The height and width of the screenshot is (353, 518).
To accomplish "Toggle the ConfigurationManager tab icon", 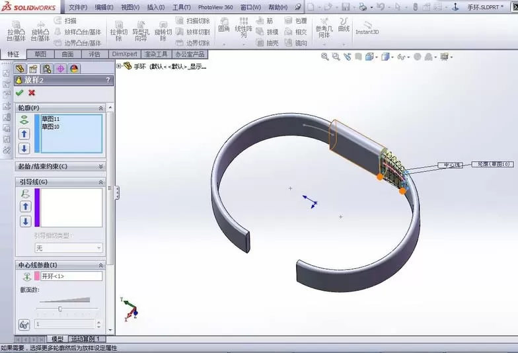I will click(47, 69).
